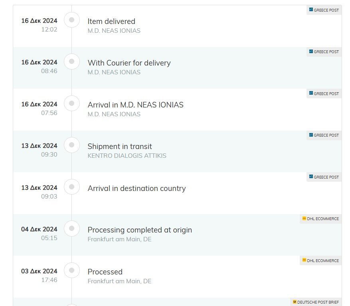Click the Greece Post icon on With Courier row
350x306 pixels.
(x=311, y=52)
